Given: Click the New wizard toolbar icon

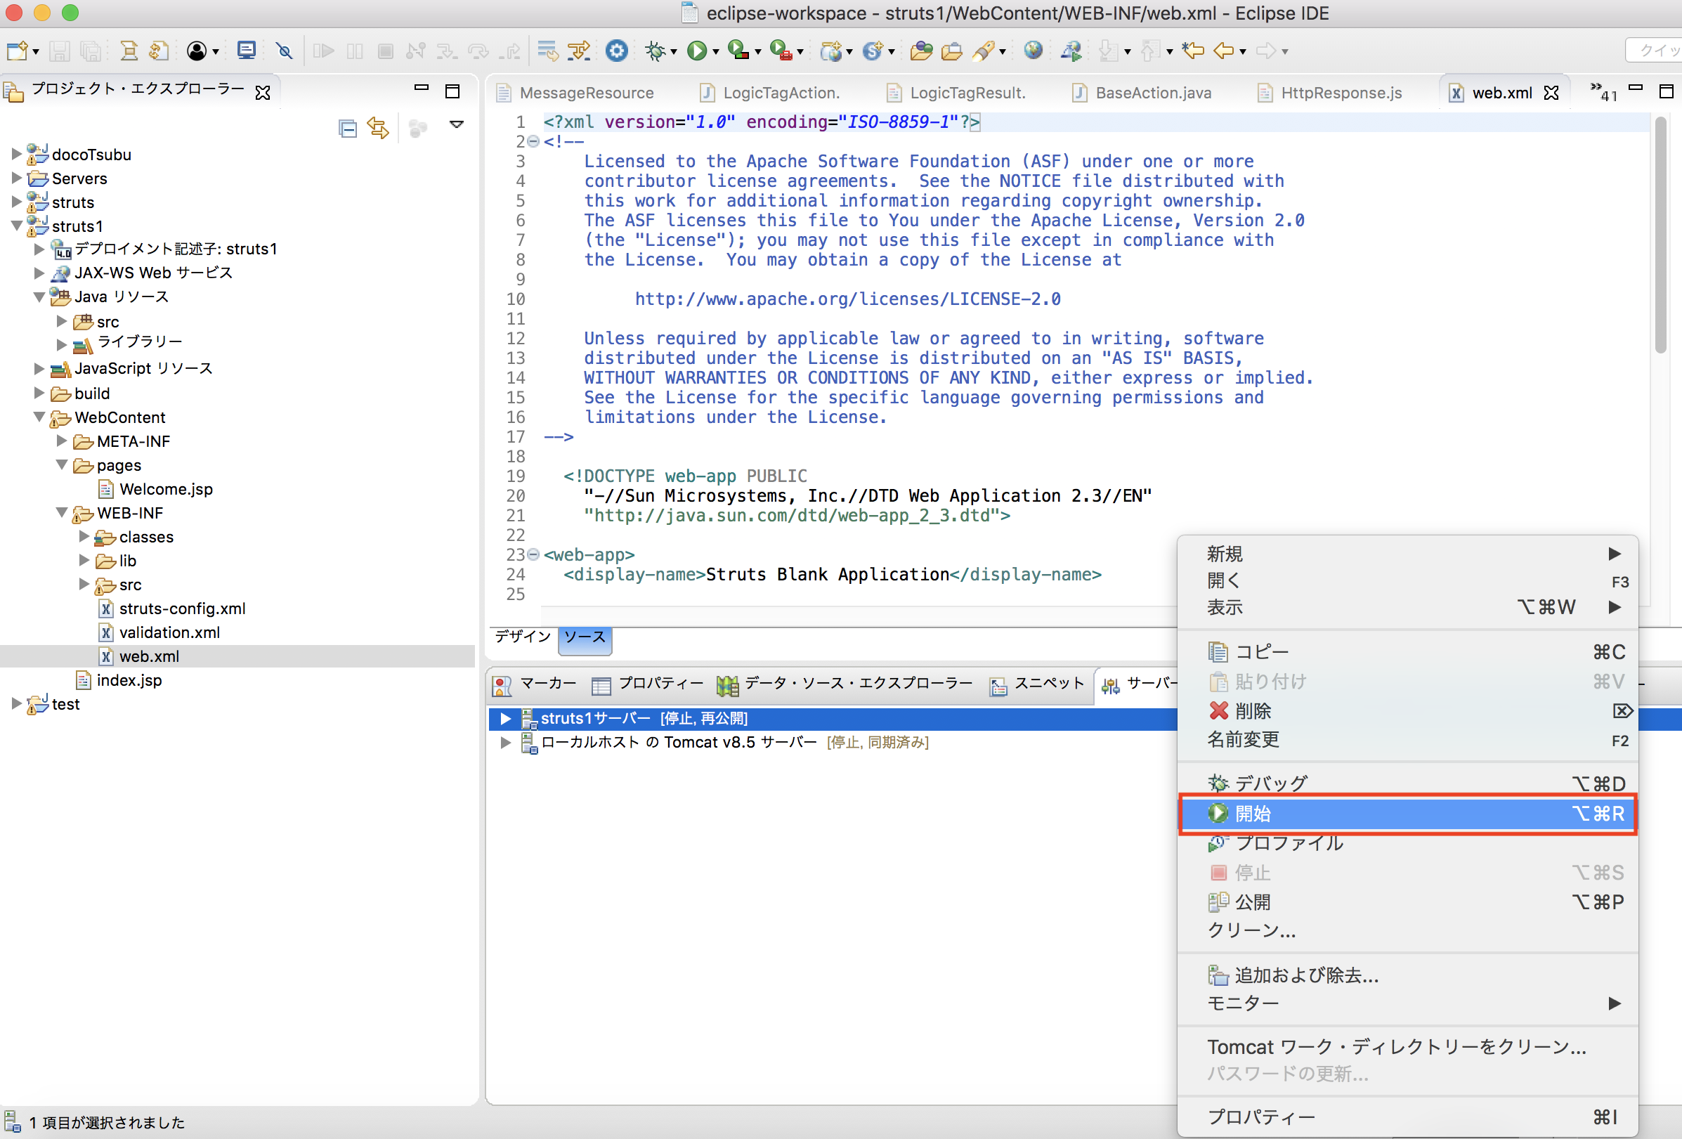Looking at the screenshot, I should pyautogui.click(x=17, y=51).
